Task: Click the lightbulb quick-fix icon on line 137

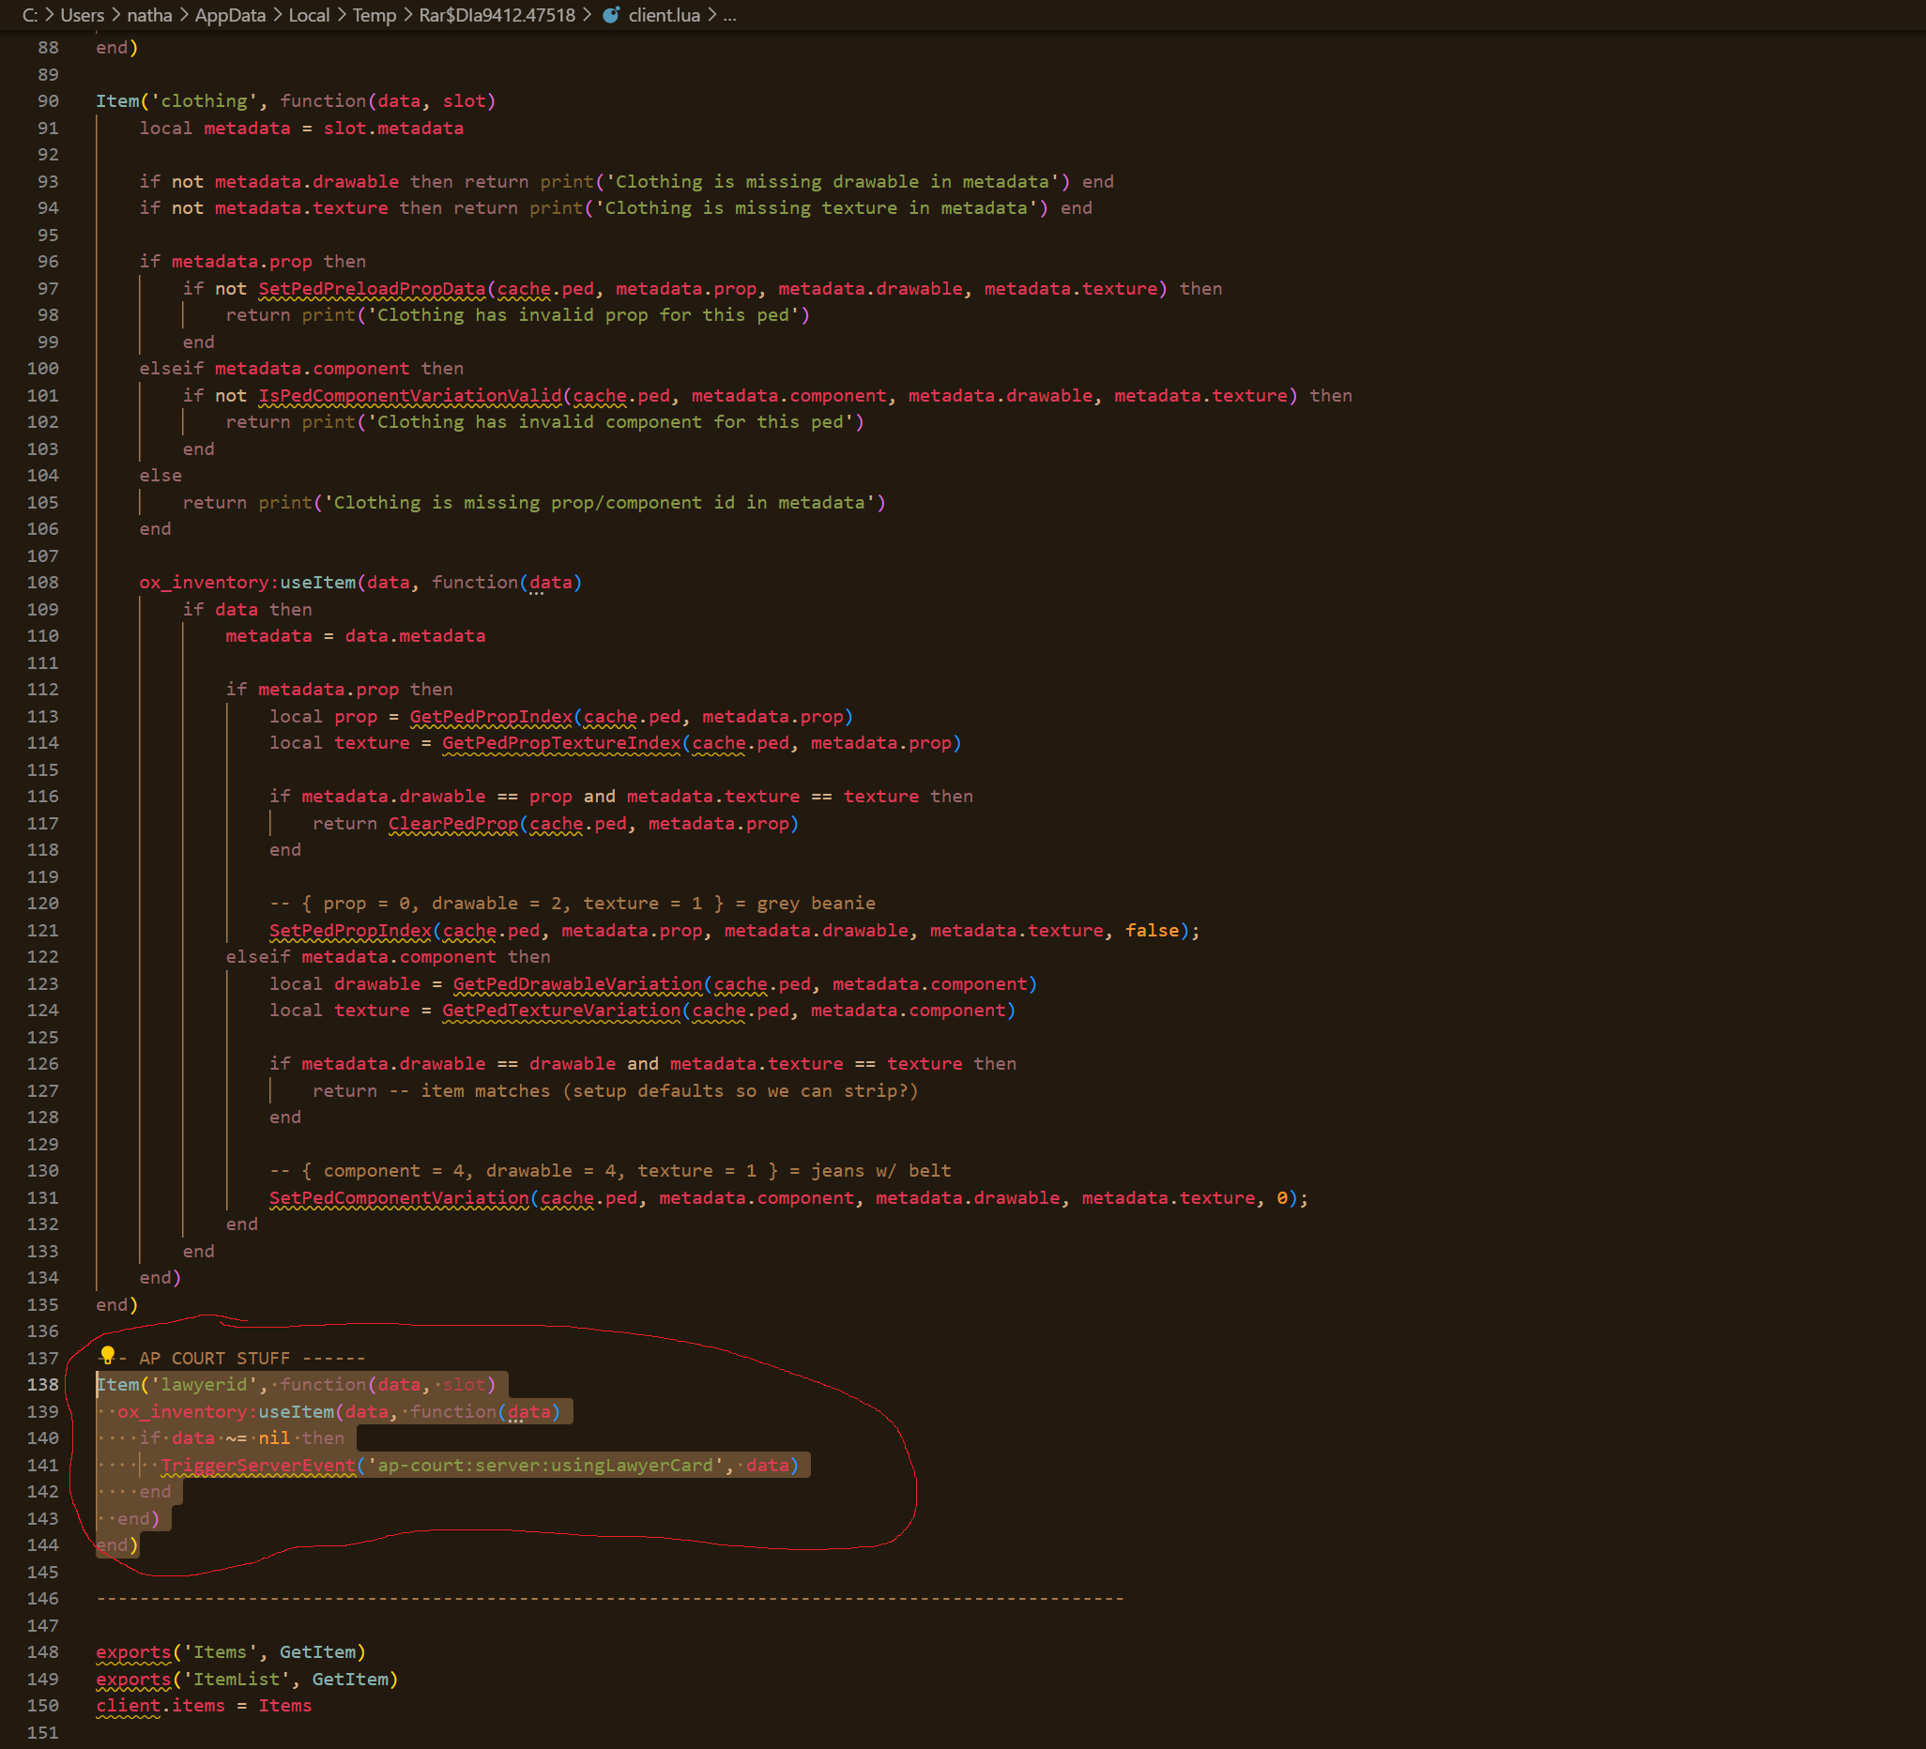Action: [108, 1356]
